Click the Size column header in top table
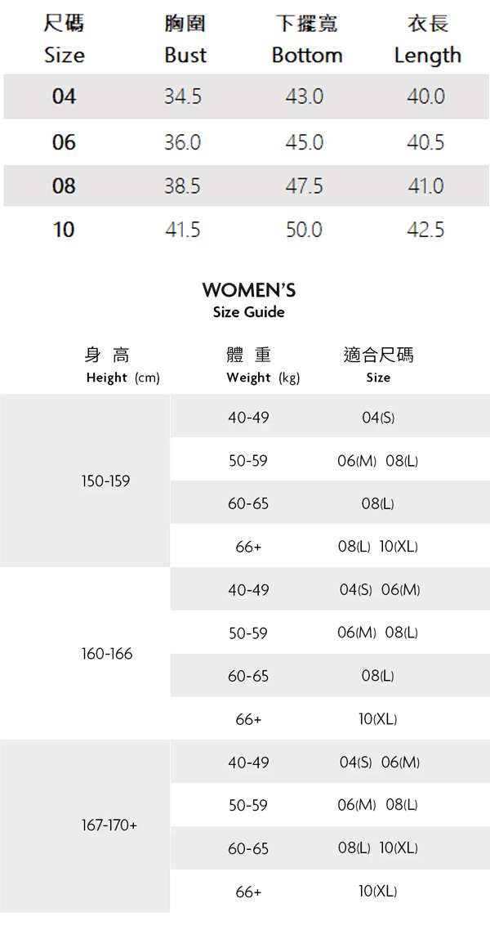 [64, 40]
